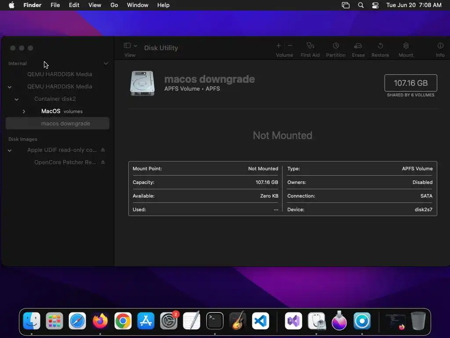Open TextEdit from the Dock
The height and width of the screenshot is (338, 450).
[192, 321]
